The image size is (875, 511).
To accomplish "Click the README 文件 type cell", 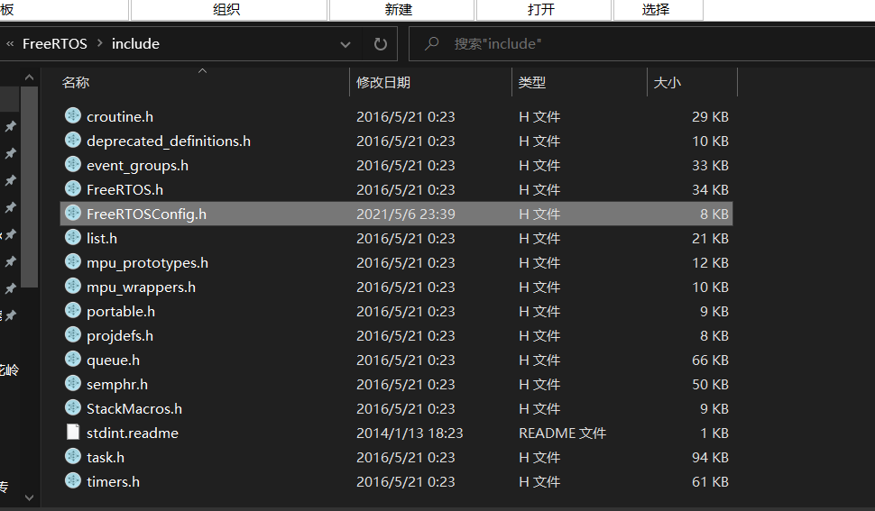I will [x=562, y=433].
